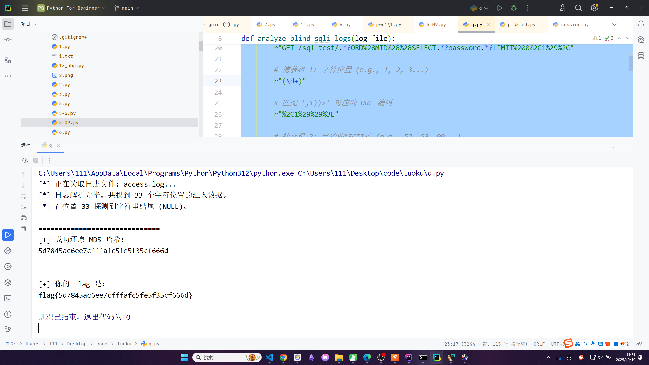Open Python Console tool window icon
The width and height of the screenshot is (649, 365).
(x=8, y=251)
